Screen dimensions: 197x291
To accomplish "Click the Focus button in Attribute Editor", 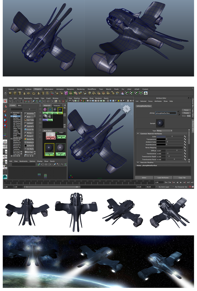I will 186,110.
